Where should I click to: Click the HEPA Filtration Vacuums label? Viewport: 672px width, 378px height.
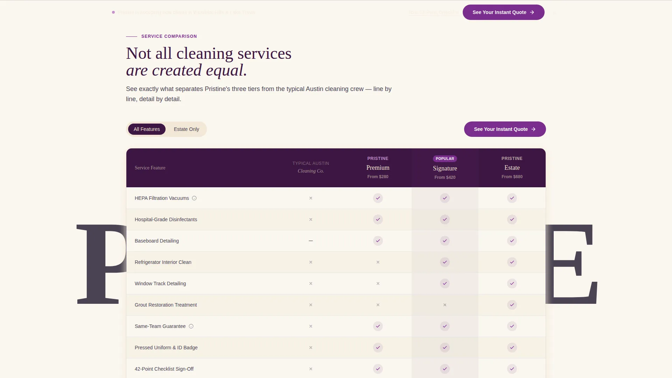tap(162, 198)
